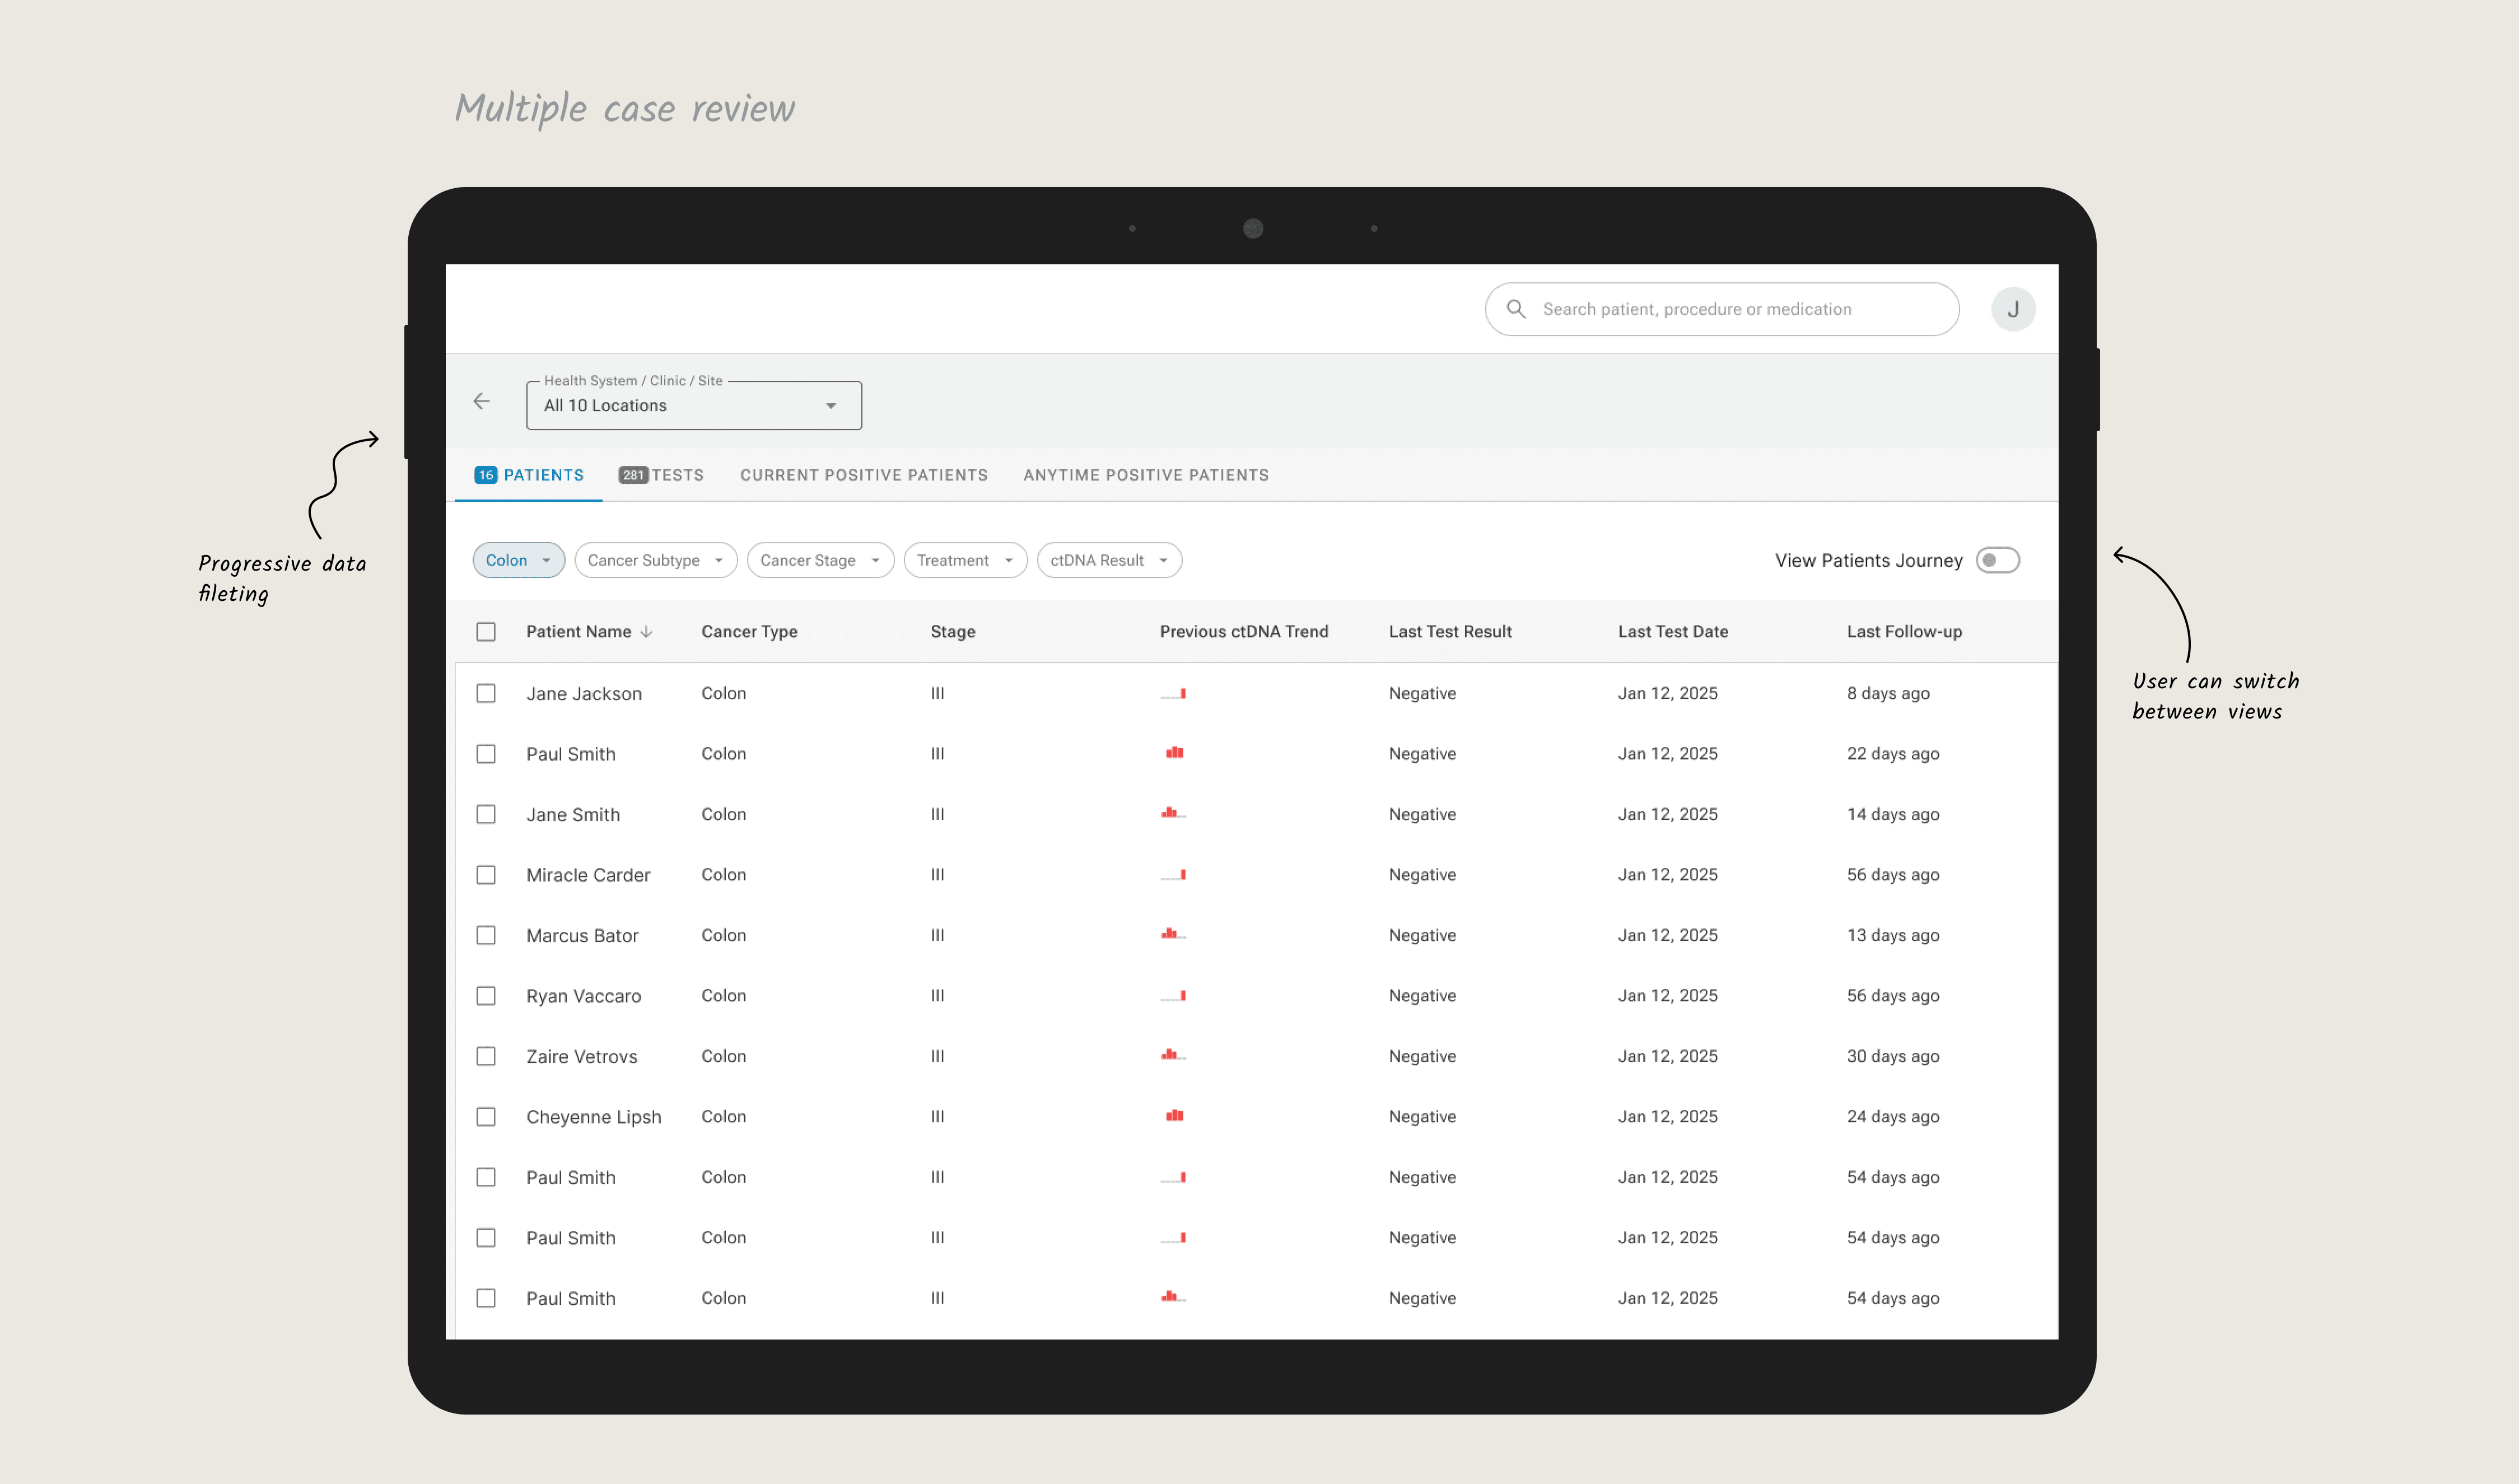The image size is (2519, 1484).
Task: Open Ryan Vaccaro's patient record
Action: [x=583, y=996]
